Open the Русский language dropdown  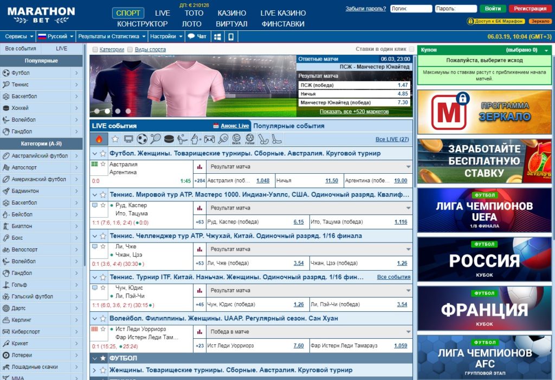click(56, 36)
